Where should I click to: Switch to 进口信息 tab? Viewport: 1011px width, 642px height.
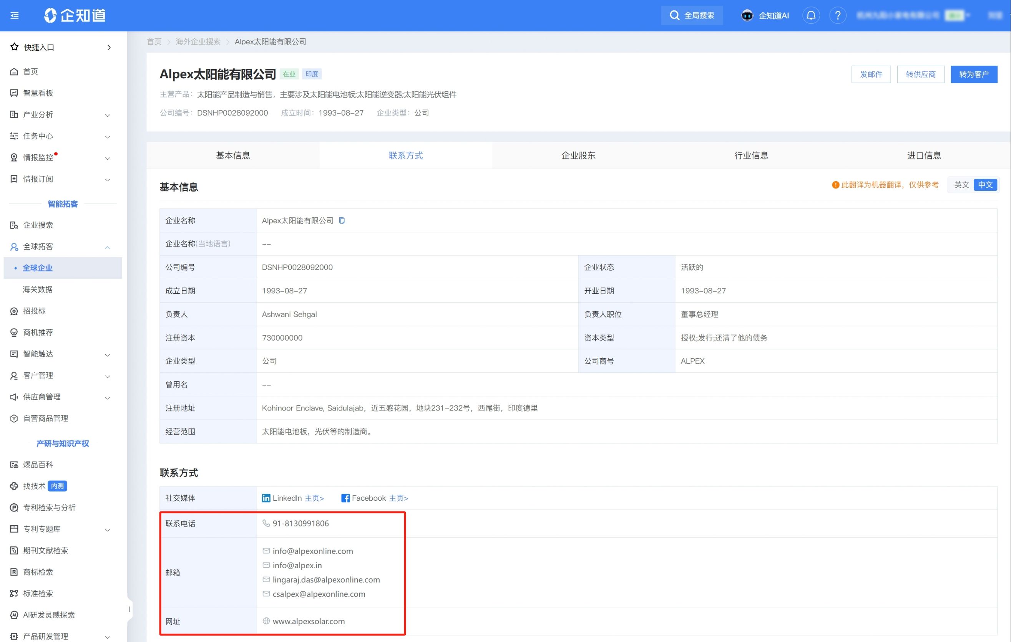click(924, 156)
